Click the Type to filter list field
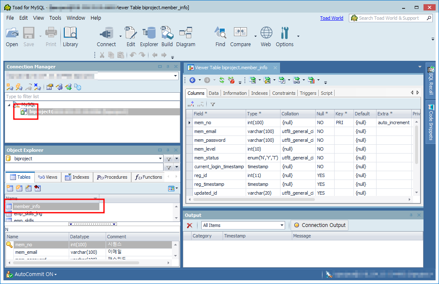The width and height of the screenshot is (439, 284). coord(92,96)
